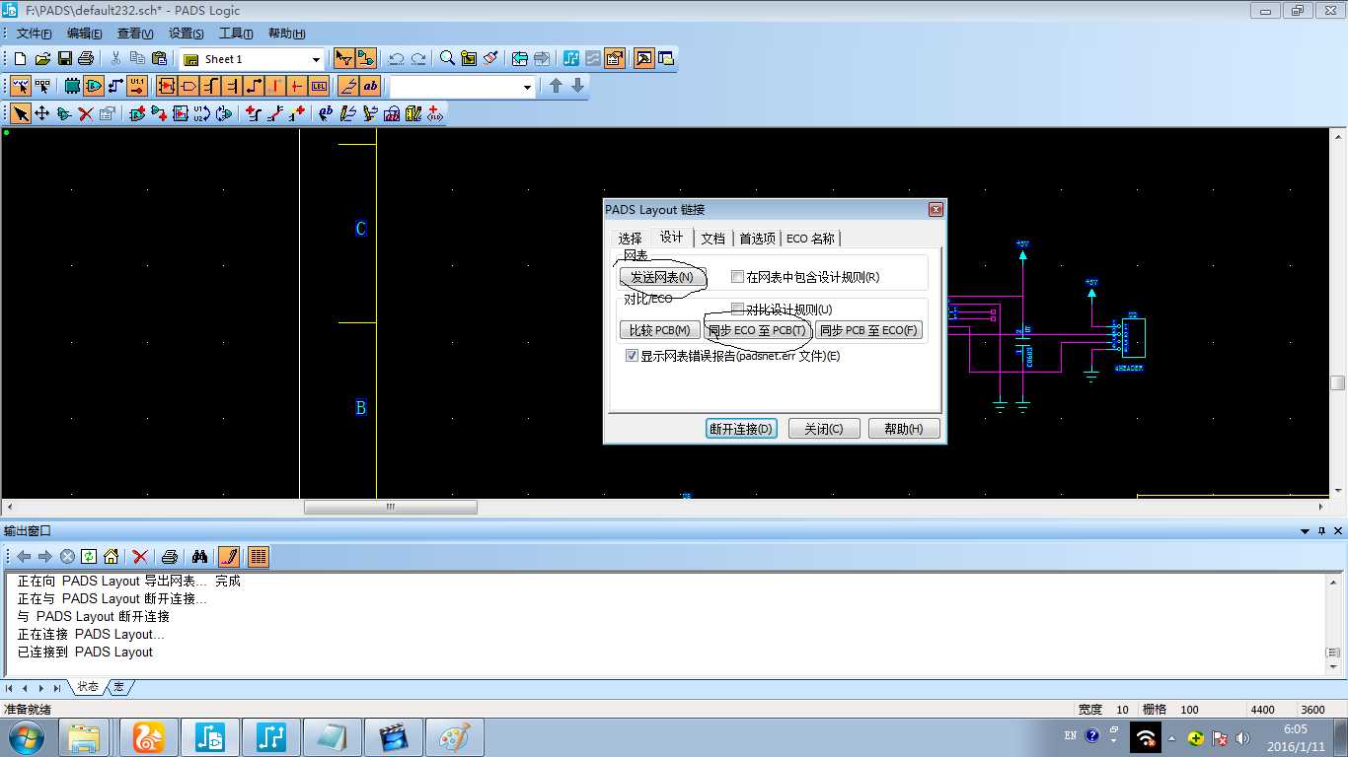The height and width of the screenshot is (757, 1348).
Task: Click the Cut scissors icon
Action: [x=115, y=59]
